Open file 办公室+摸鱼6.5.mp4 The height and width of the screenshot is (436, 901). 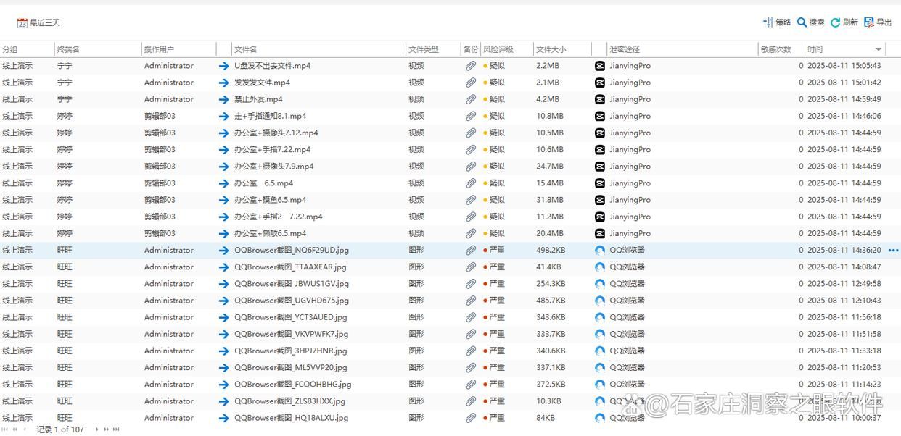click(270, 200)
